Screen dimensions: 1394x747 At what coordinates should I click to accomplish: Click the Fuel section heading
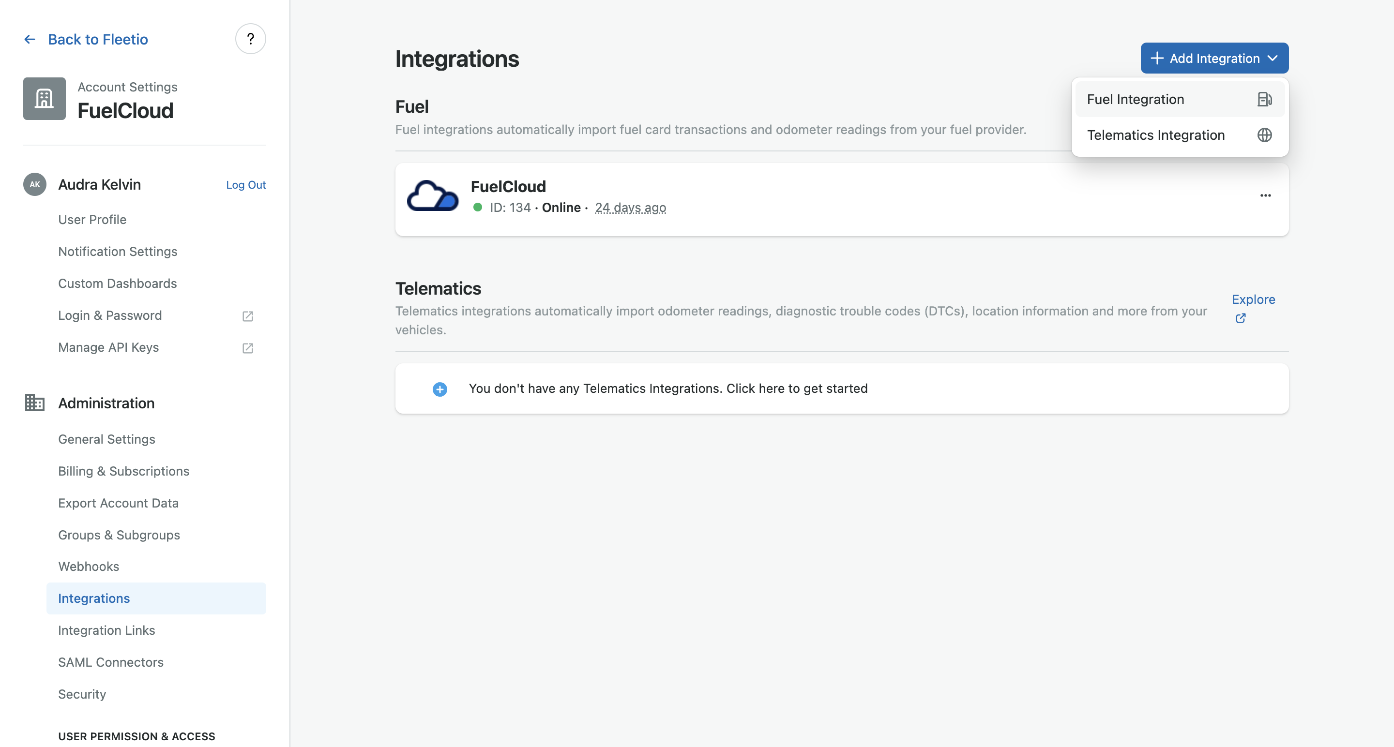click(x=412, y=106)
